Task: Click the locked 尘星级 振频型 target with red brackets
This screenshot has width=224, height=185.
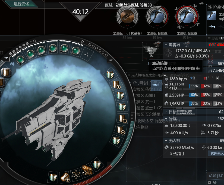Action: point(187,17)
